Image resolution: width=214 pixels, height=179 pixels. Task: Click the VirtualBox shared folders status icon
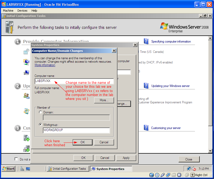174,175
